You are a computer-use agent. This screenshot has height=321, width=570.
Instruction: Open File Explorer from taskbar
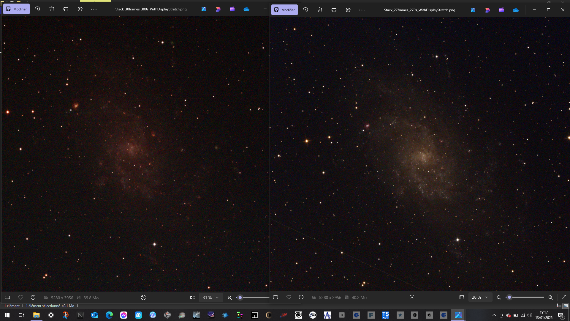coord(36,315)
